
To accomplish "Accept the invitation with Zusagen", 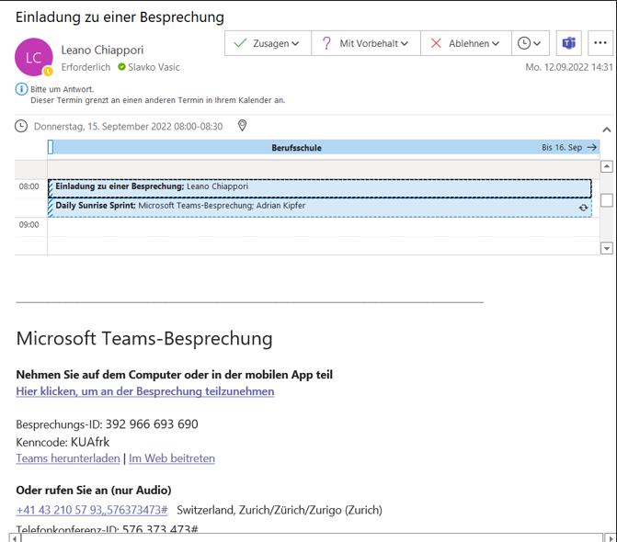I will click(x=268, y=43).
